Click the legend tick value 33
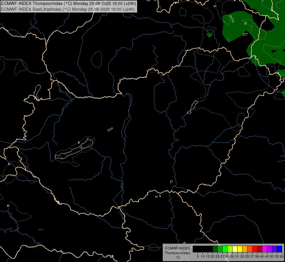Image resolution: width=285 pixels, height=262 pixels. click(x=242, y=256)
